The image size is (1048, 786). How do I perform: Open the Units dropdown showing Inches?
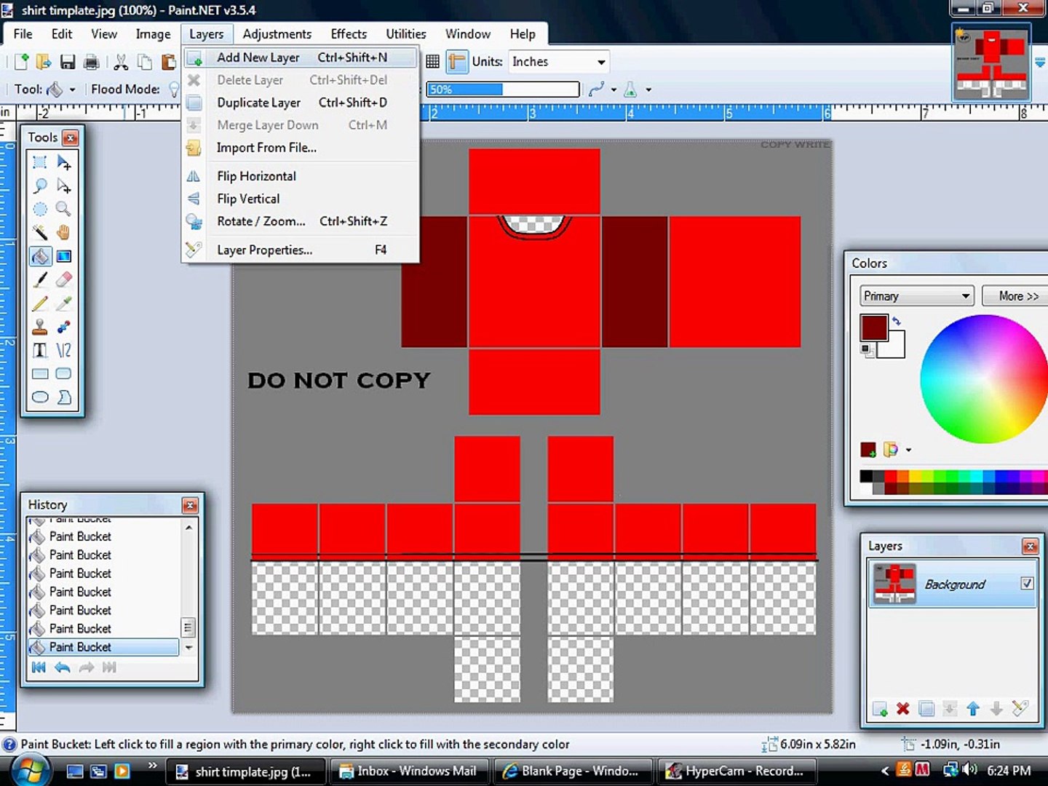pyautogui.click(x=558, y=62)
